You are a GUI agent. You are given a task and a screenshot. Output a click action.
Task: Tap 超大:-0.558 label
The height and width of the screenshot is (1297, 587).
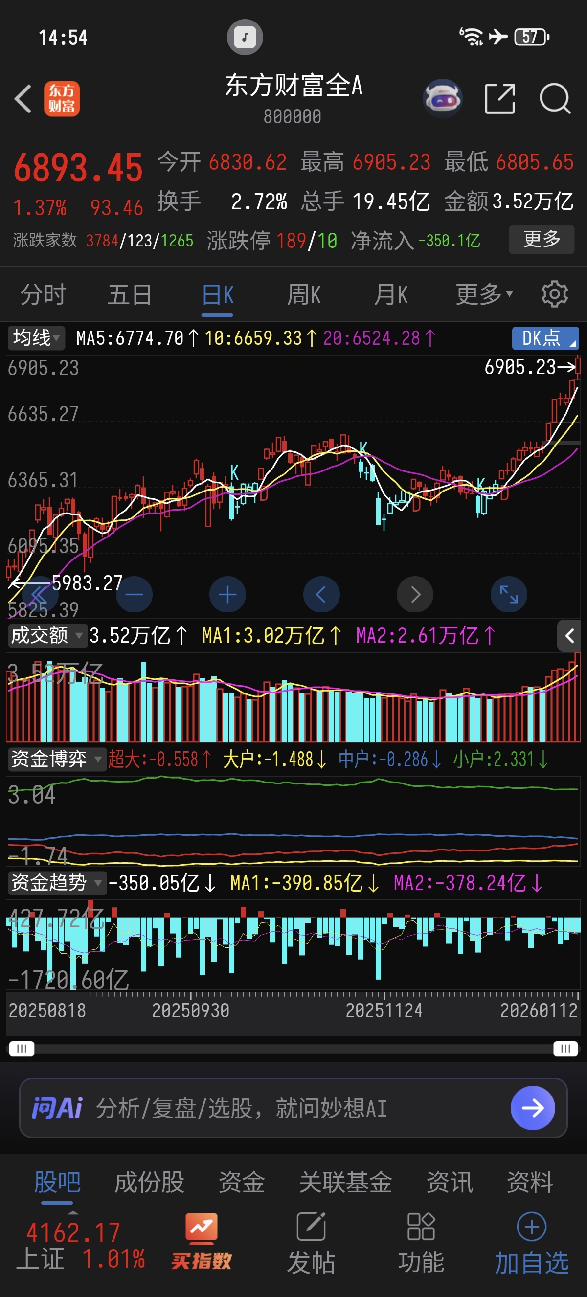tap(159, 759)
